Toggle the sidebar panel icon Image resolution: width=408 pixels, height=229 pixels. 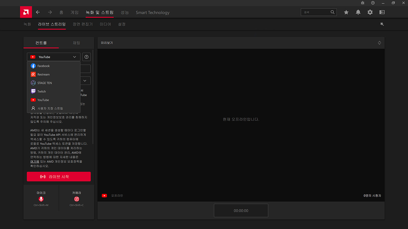382,12
